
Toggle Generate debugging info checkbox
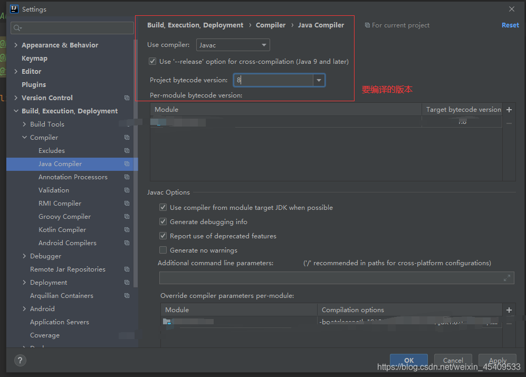[x=163, y=221]
